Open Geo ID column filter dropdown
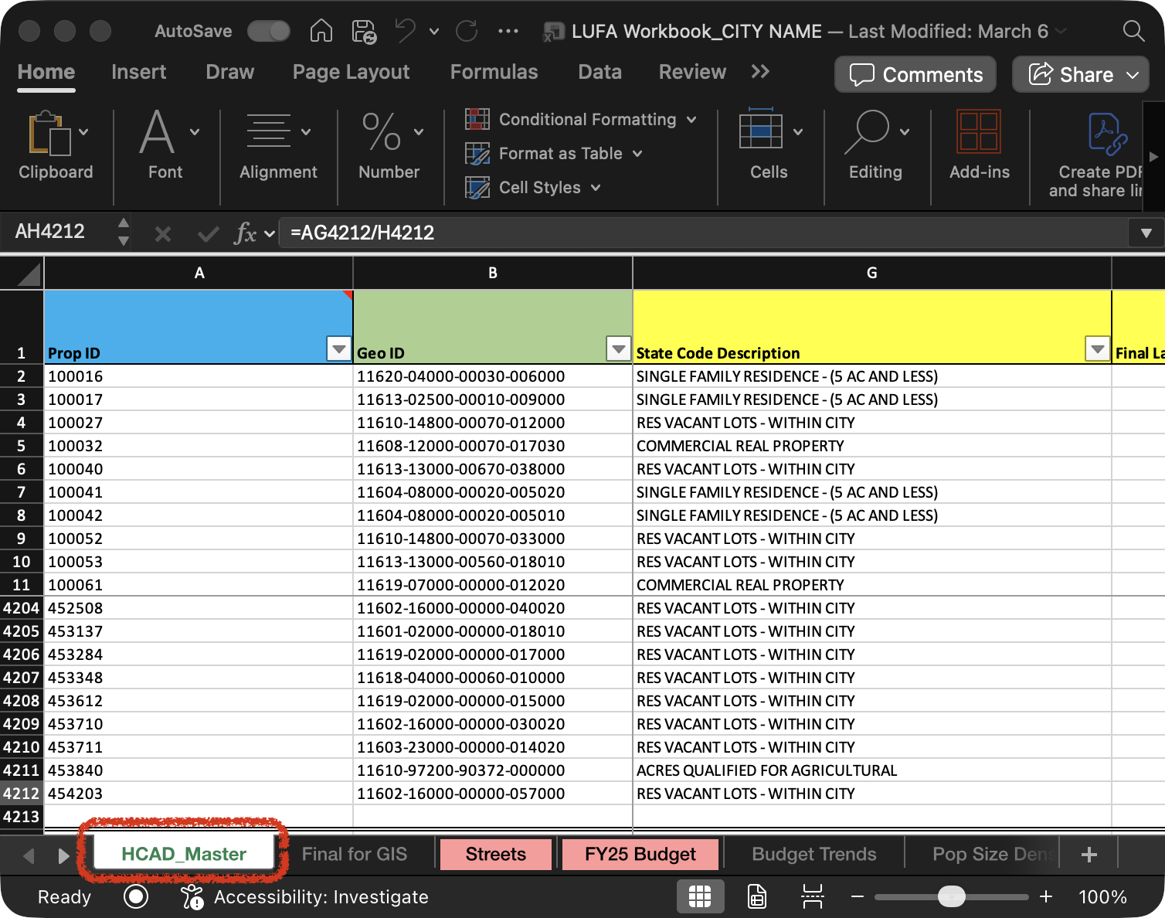 pos(618,348)
